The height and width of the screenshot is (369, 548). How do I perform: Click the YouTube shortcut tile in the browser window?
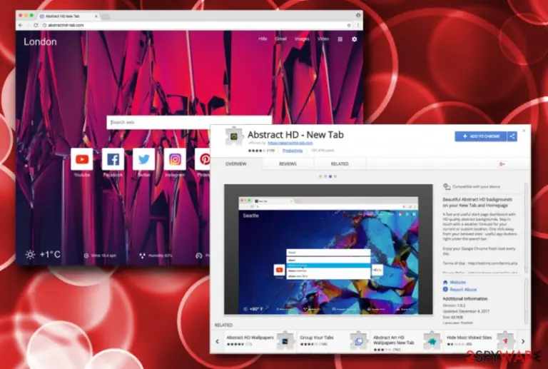click(x=82, y=159)
